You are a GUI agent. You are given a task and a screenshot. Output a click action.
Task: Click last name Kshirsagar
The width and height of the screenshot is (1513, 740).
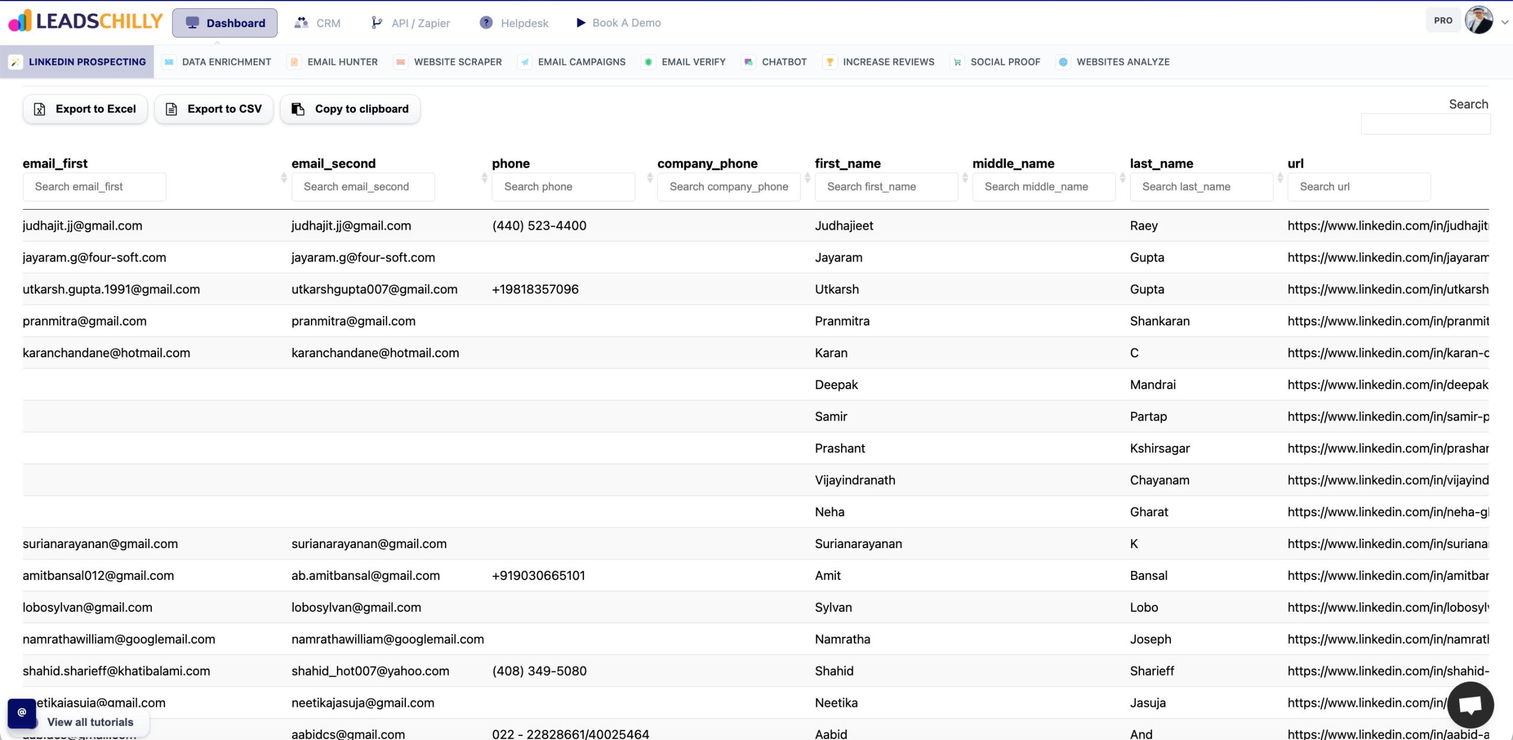(x=1160, y=448)
